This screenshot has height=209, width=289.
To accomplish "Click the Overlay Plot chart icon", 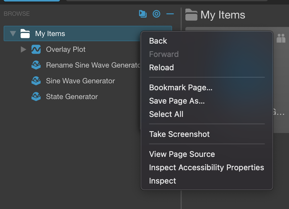I will (x=36, y=49).
